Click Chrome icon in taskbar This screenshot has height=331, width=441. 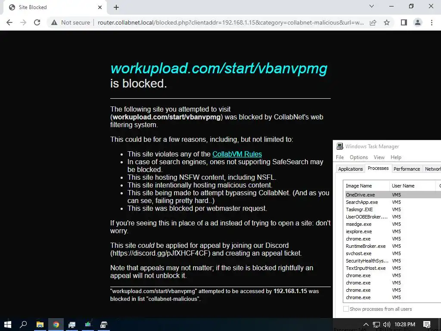[56, 325]
